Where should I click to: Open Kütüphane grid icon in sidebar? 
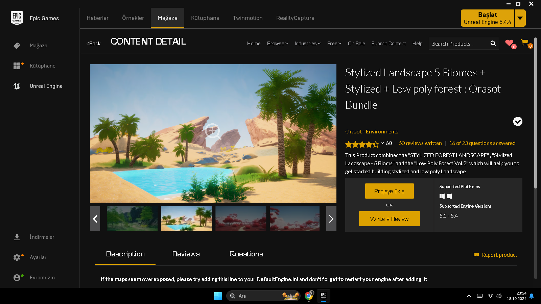coord(17,66)
